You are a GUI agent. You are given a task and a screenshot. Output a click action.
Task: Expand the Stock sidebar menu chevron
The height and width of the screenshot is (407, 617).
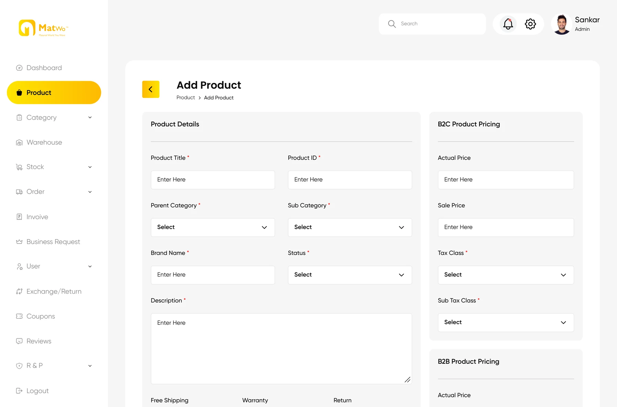click(x=90, y=167)
